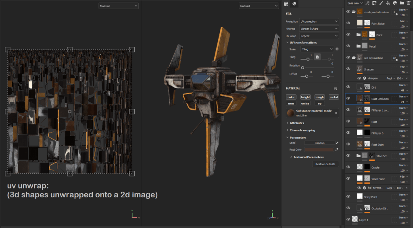This screenshot has height=228, width=413.
Task: Click the add effect magic wand icon
Action: 368,3
